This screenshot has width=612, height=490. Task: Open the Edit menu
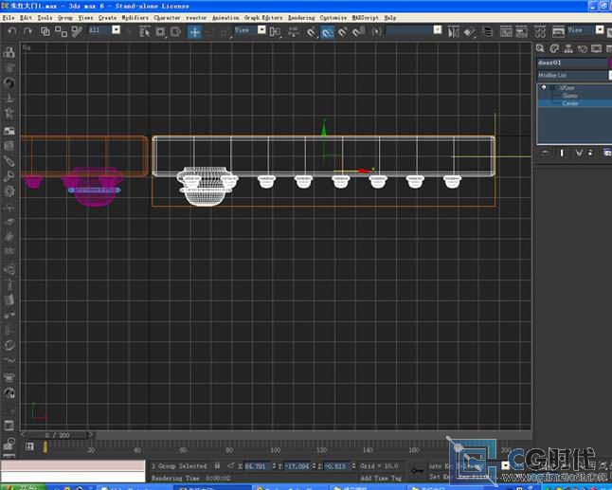coord(26,18)
